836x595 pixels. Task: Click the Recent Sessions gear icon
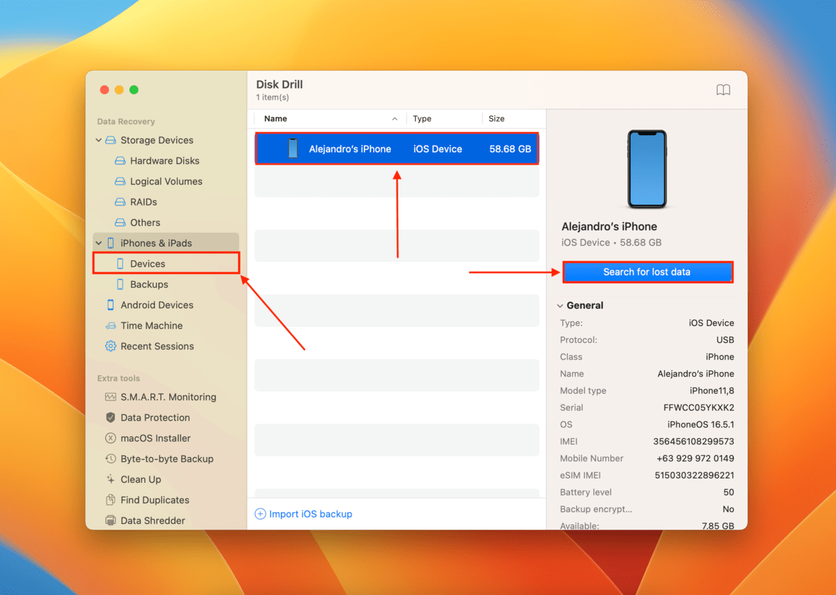click(x=111, y=346)
